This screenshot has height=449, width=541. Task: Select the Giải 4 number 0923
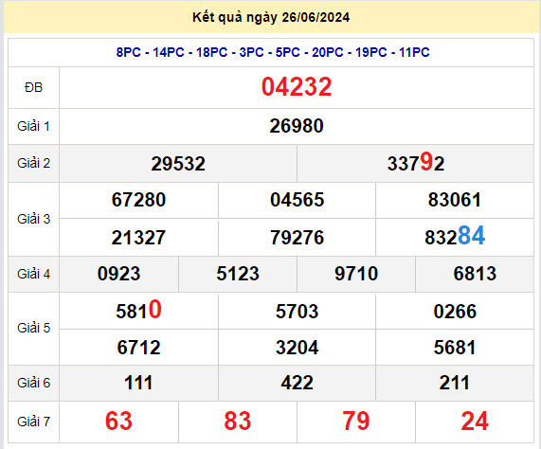click(x=118, y=274)
